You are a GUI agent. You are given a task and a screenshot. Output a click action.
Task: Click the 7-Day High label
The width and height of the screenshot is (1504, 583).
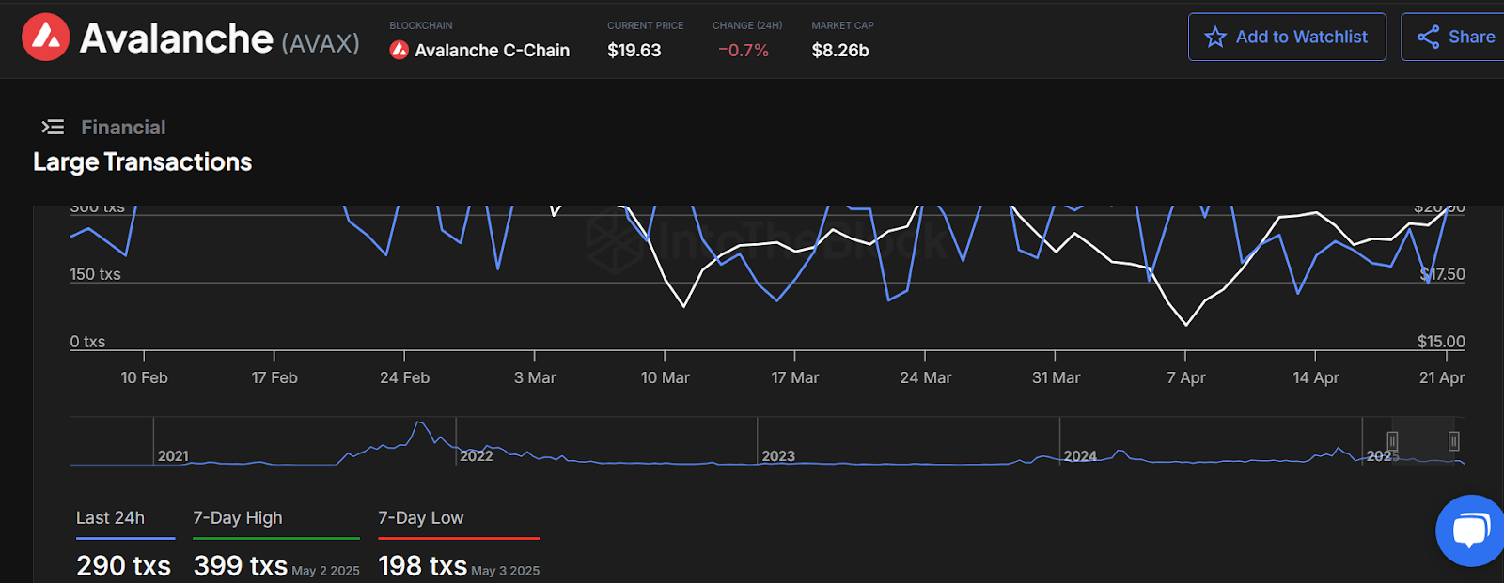coord(238,518)
